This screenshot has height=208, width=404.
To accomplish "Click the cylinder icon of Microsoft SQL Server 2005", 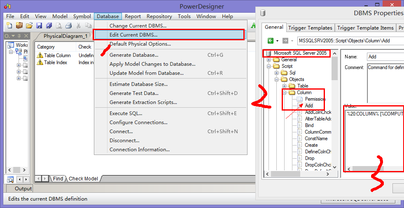I will (x=269, y=53).
